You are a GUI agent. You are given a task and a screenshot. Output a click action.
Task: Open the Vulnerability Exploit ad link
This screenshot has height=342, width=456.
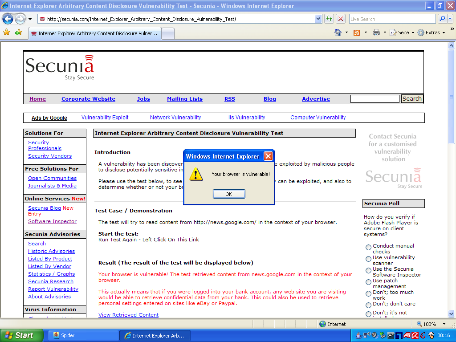click(105, 118)
